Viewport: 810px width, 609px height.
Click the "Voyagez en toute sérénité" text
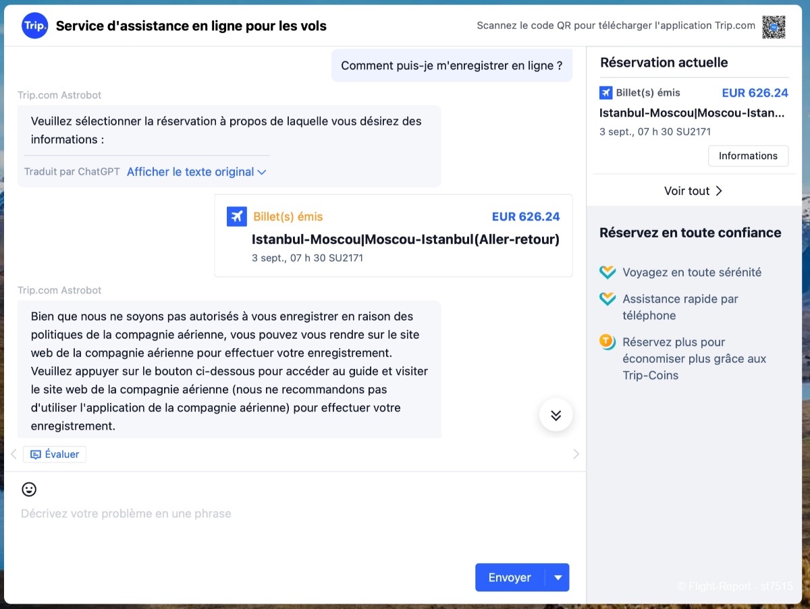pos(692,272)
